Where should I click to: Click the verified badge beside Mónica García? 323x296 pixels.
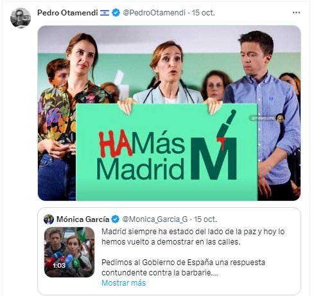click(116, 219)
